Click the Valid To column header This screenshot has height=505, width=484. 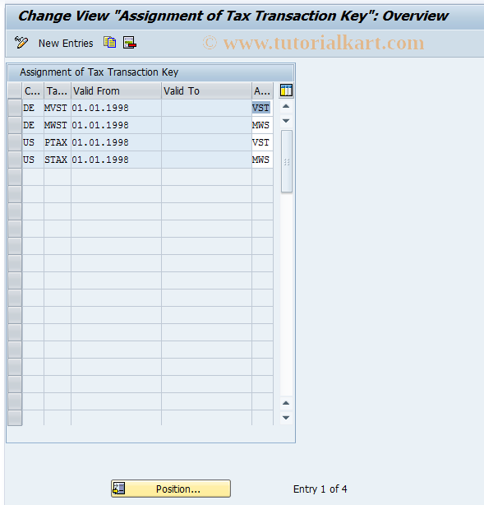(x=206, y=90)
